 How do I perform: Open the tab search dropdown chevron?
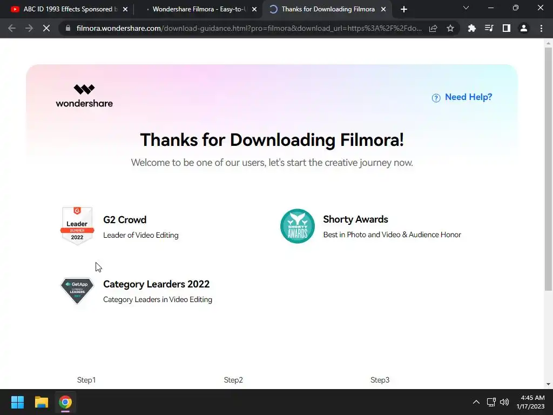click(466, 8)
